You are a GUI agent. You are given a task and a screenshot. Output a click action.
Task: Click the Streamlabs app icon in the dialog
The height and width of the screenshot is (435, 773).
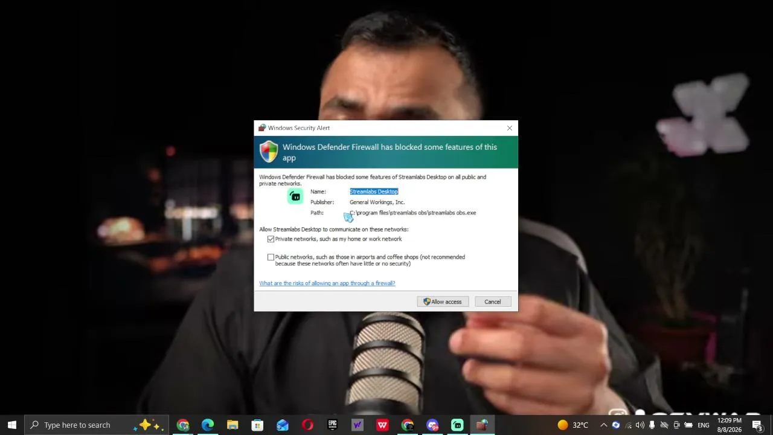[x=295, y=196]
